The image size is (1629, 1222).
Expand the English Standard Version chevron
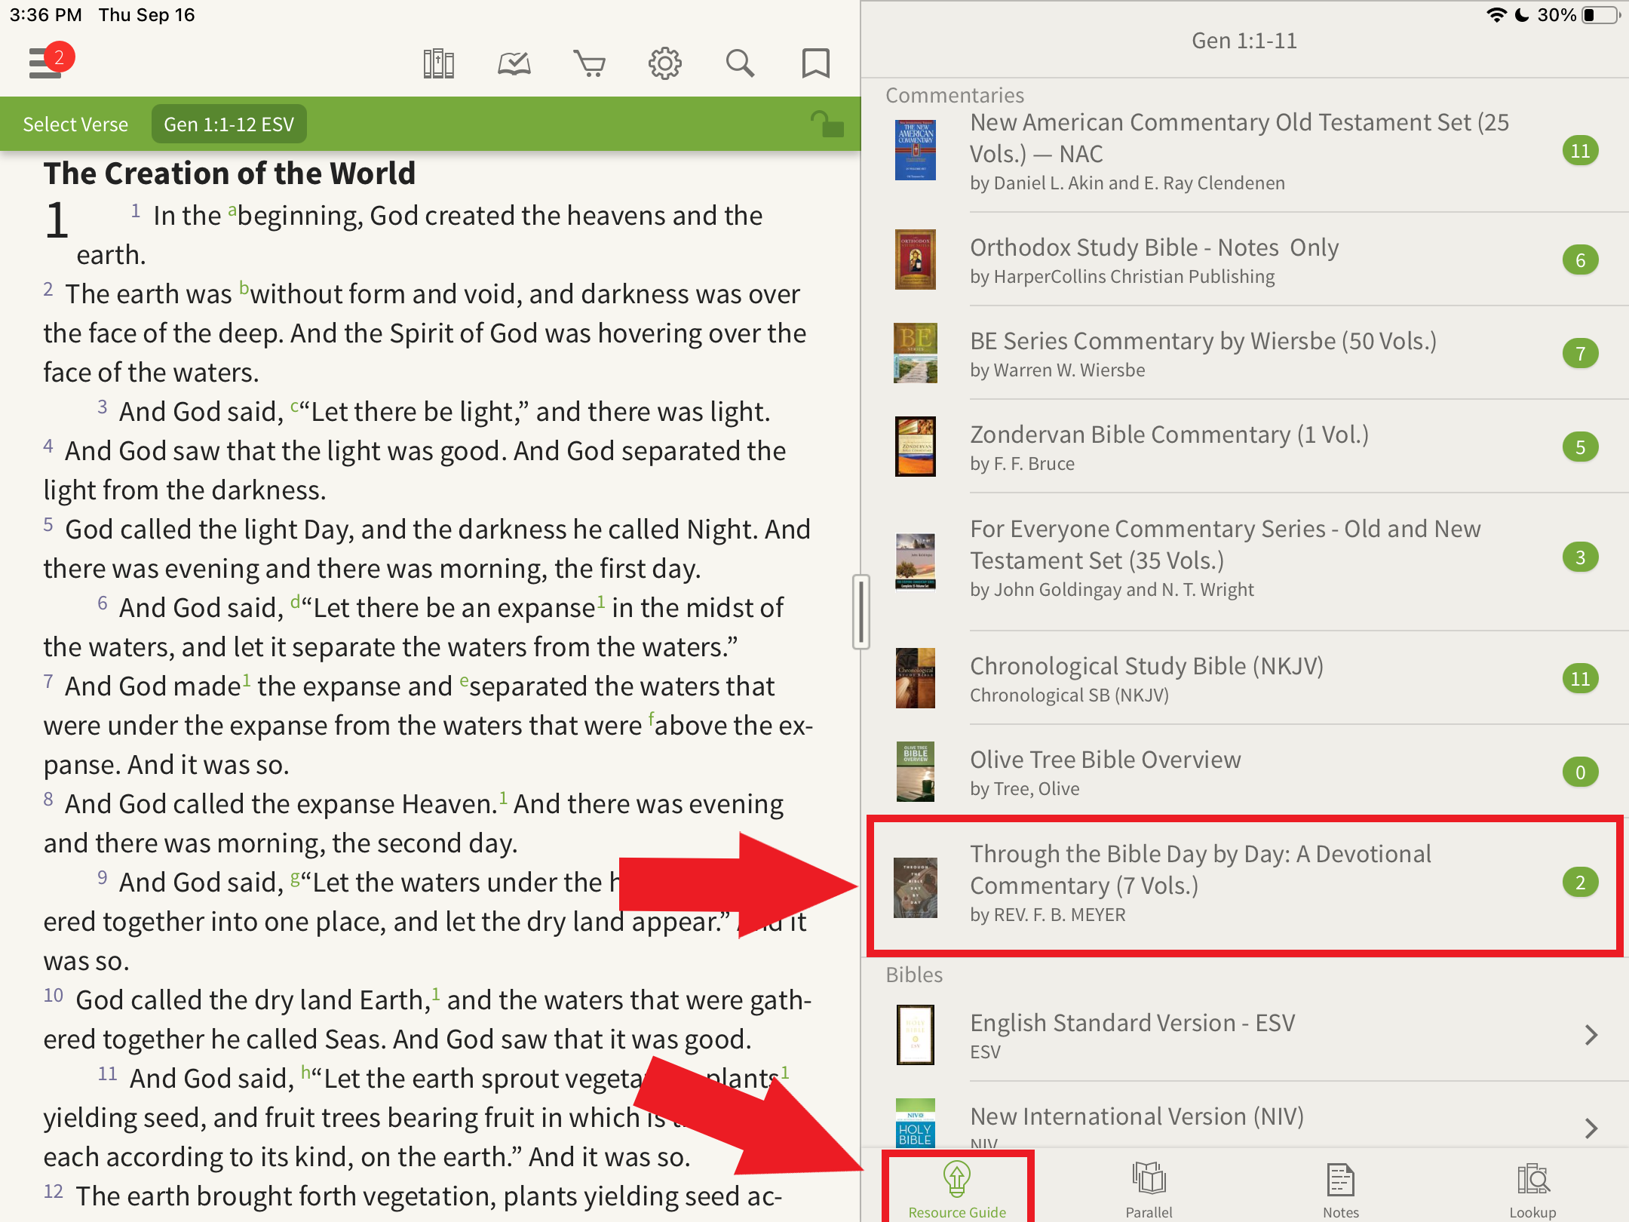(x=1591, y=1035)
